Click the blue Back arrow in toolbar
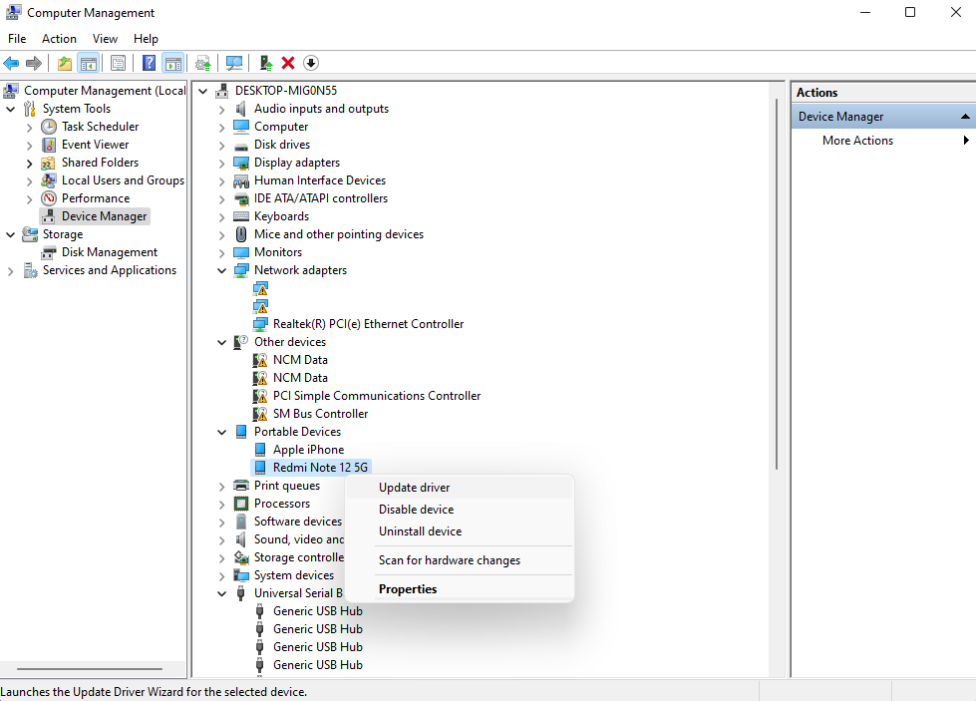The height and width of the screenshot is (701, 976). pyautogui.click(x=11, y=63)
